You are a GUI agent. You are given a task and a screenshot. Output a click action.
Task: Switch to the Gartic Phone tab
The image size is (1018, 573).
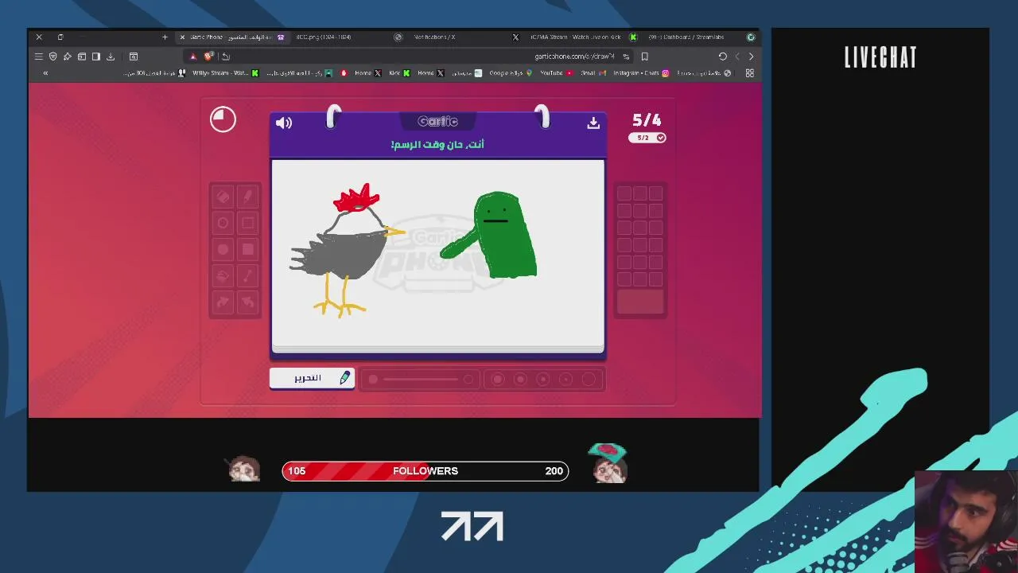pos(231,37)
